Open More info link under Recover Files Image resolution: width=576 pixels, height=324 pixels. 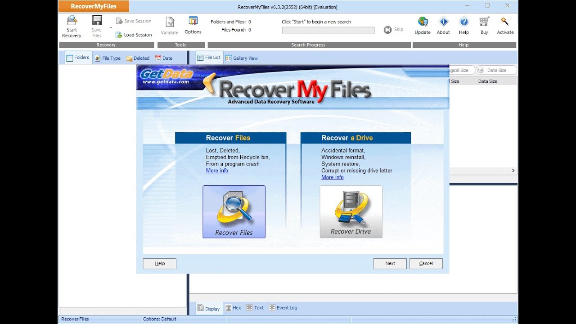click(x=217, y=171)
